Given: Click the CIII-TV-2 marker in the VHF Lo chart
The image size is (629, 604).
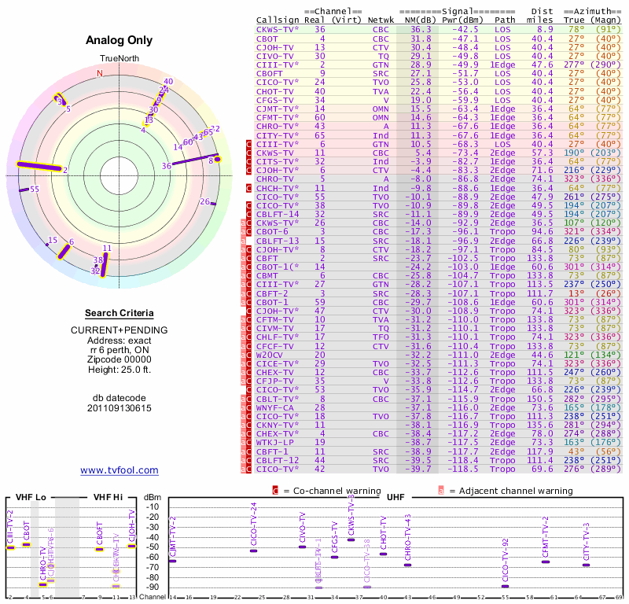Looking at the screenshot, I should click(11, 547).
